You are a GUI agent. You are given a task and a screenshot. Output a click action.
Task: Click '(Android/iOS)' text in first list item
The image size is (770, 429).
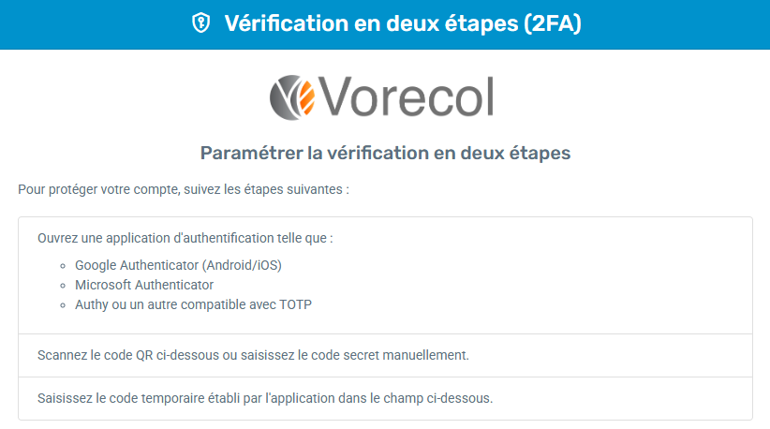click(244, 265)
